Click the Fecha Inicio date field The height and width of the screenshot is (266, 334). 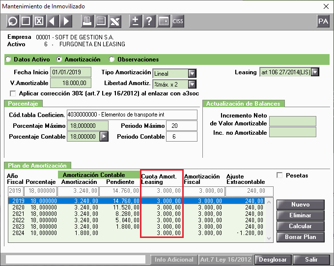71,72
